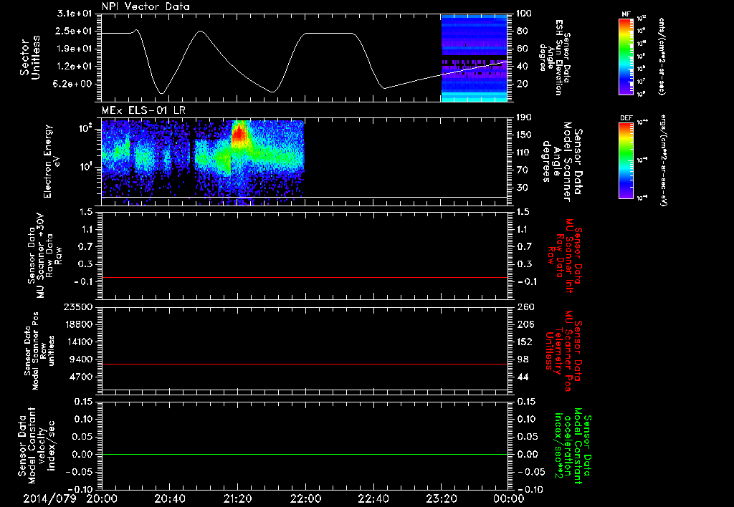Image resolution: width=734 pixels, height=507 pixels.
Task: Click the 22:00 time tick label
Action: click(x=305, y=499)
